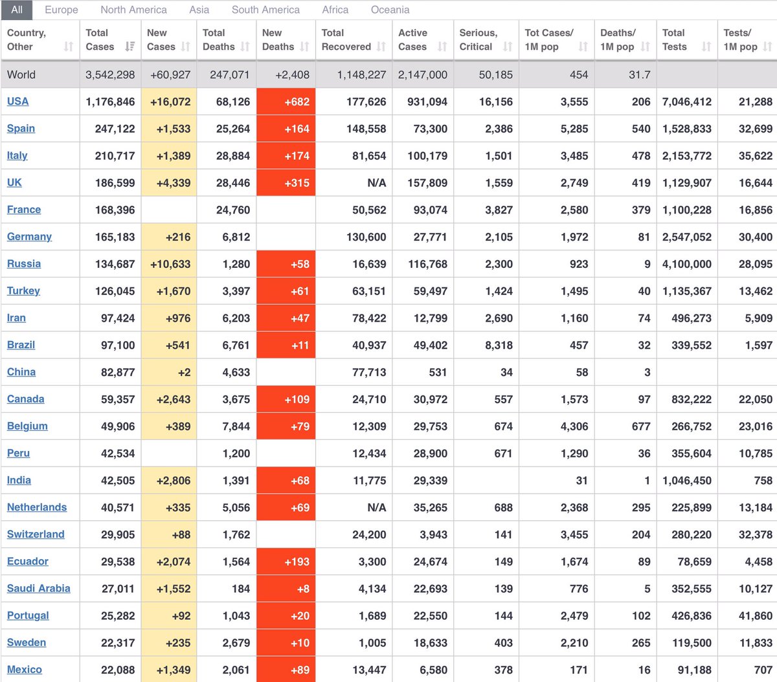Open the Iran country link
Viewport: 777px width, 682px height.
tap(16, 318)
